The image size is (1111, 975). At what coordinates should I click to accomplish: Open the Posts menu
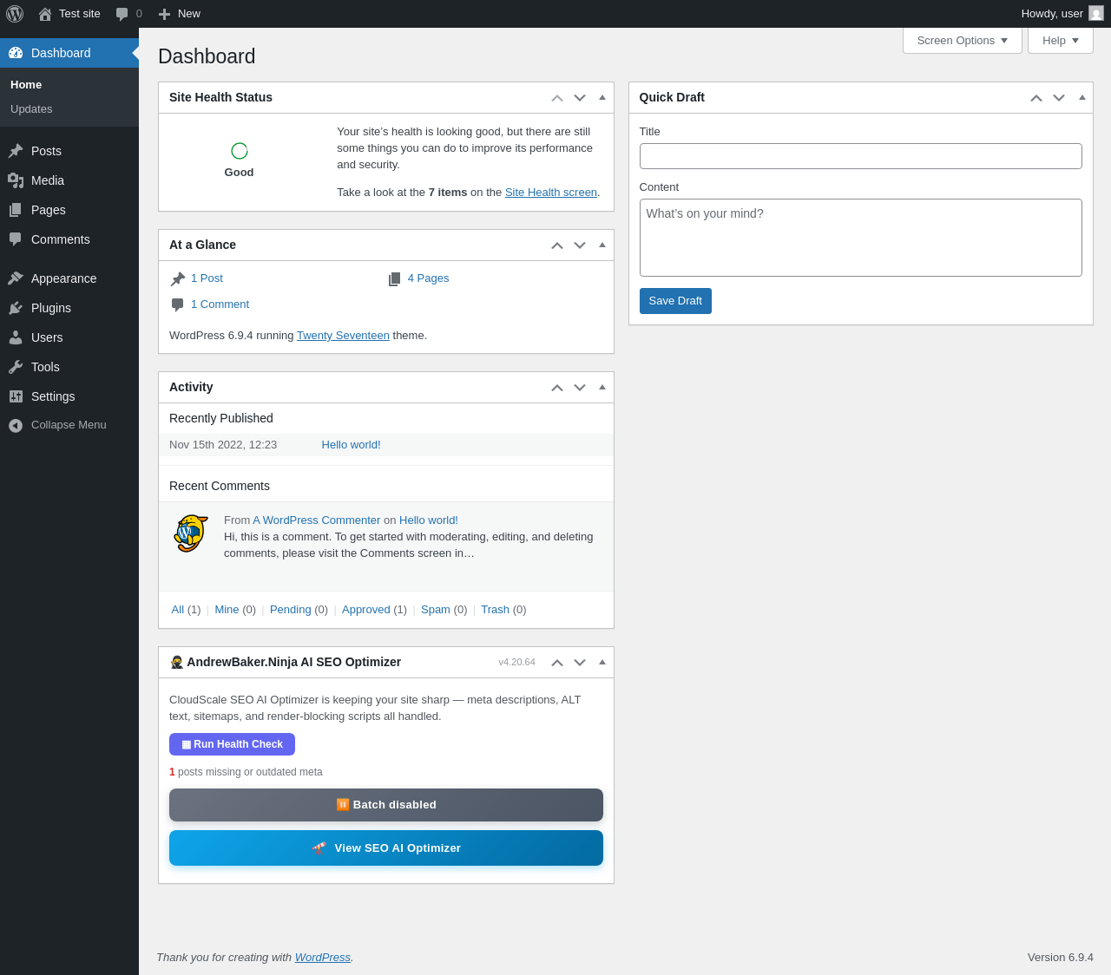tap(69, 151)
